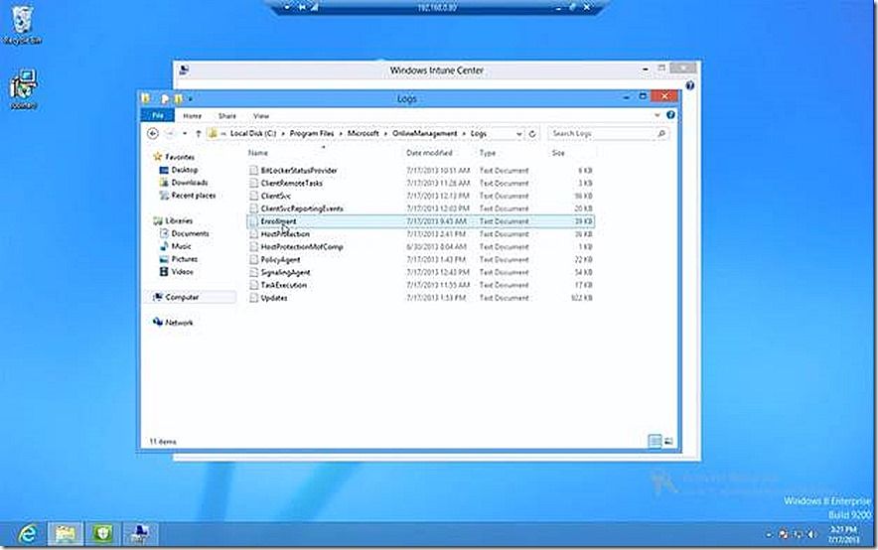Click Program Files in address bar
Image resolution: width=878 pixels, height=550 pixels.
[x=311, y=134]
